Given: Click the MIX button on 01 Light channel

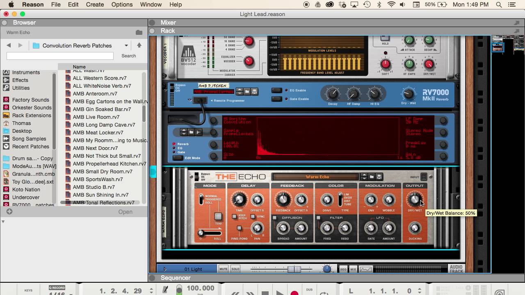Looking at the screenshot, I should coord(353,269).
